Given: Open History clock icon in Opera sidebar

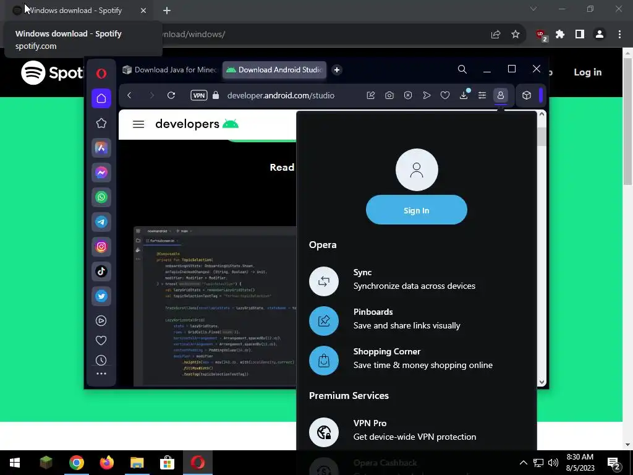Looking at the screenshot, I should 101,360.
